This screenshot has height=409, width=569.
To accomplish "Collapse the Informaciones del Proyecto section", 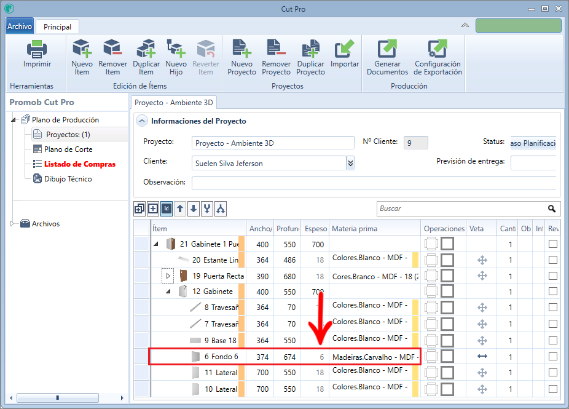I will [142, 121].
